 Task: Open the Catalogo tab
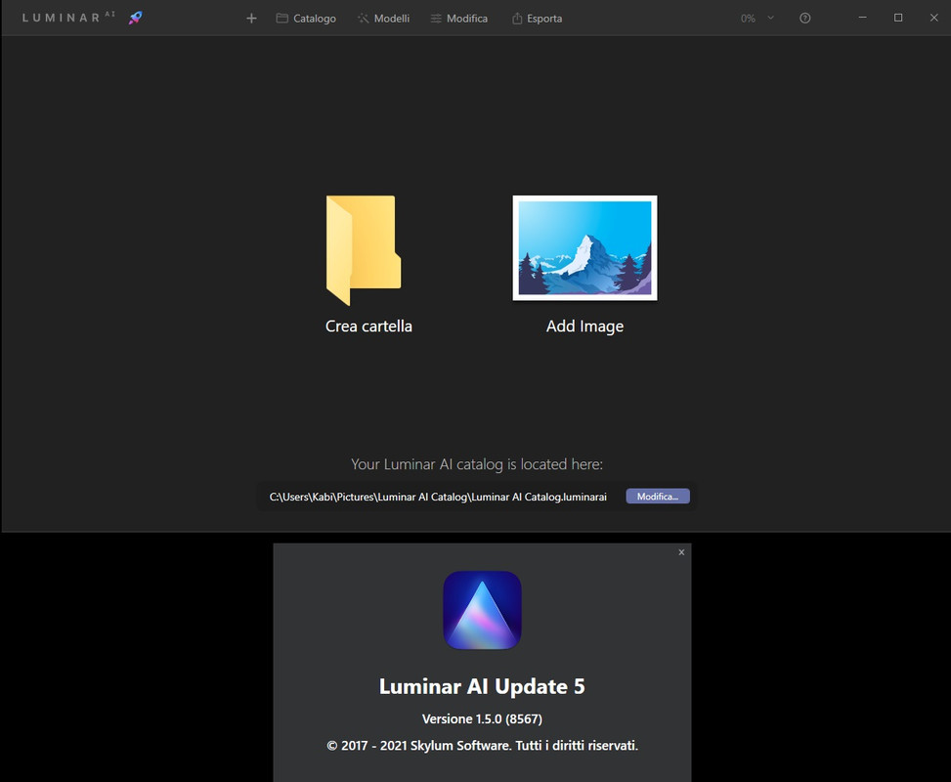click(306, 19)
